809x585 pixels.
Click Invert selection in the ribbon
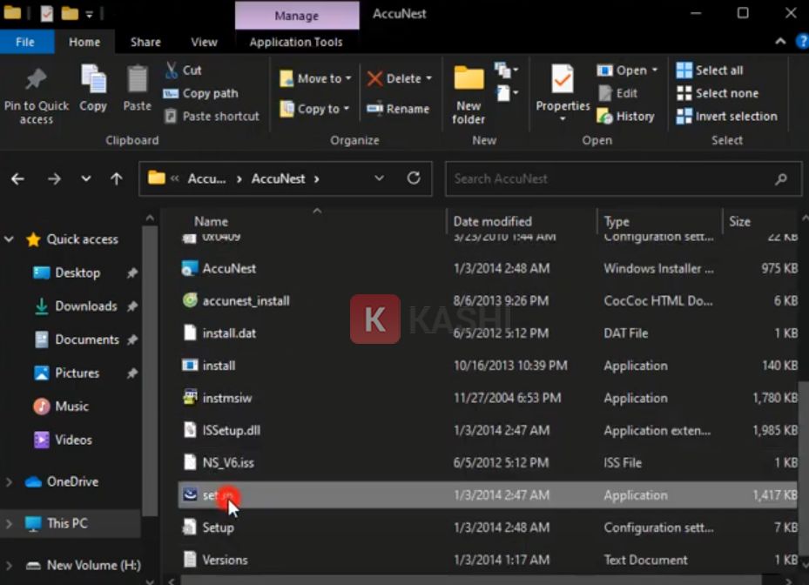point(726,116)
